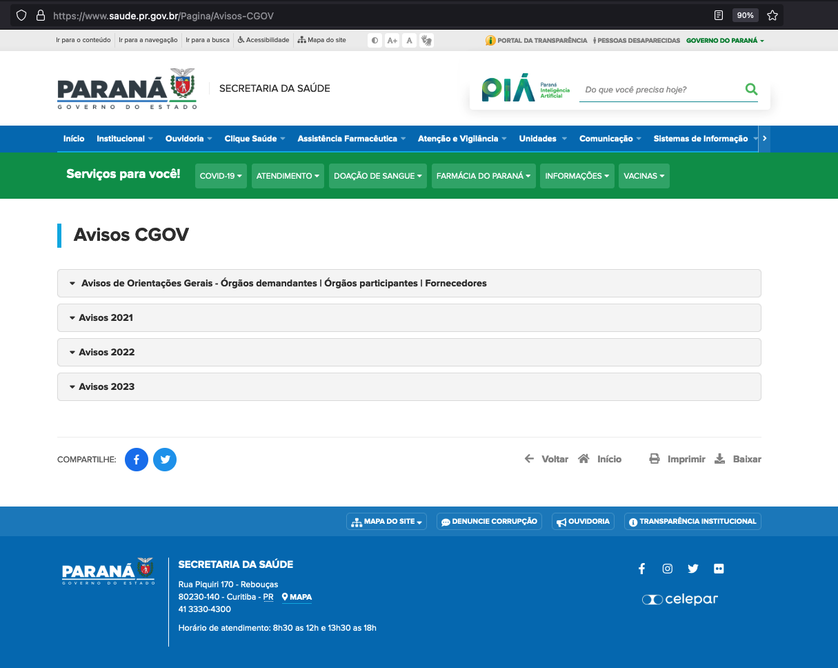The height and width of the screenshot is (668, 838).
Task: Open Flickr icon in the footer
Action: (x=719, y=569)
